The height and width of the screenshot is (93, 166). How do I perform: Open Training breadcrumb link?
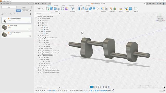(6, 14)
